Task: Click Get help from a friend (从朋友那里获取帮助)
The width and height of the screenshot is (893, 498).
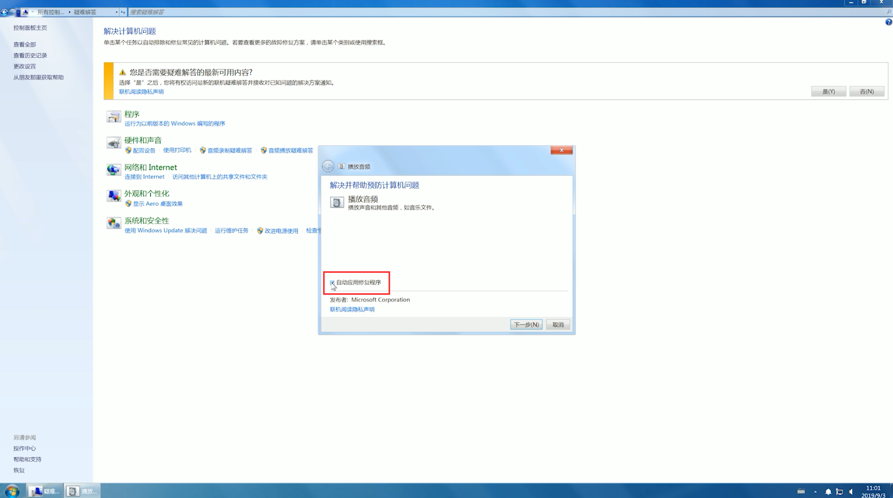Action: [x=39, y=77]
